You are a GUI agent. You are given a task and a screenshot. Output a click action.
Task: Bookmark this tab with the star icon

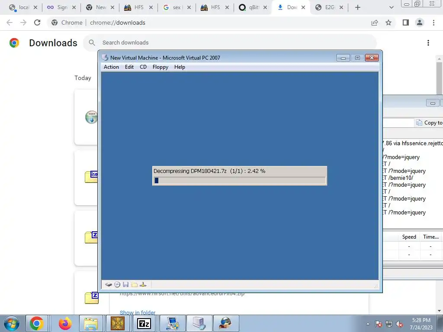click(388, 22)
